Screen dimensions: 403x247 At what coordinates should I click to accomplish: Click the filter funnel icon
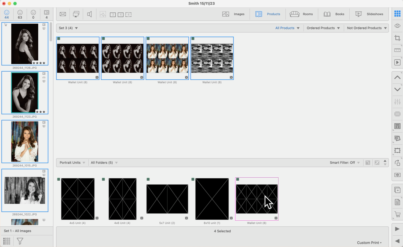tap(20, 241)
